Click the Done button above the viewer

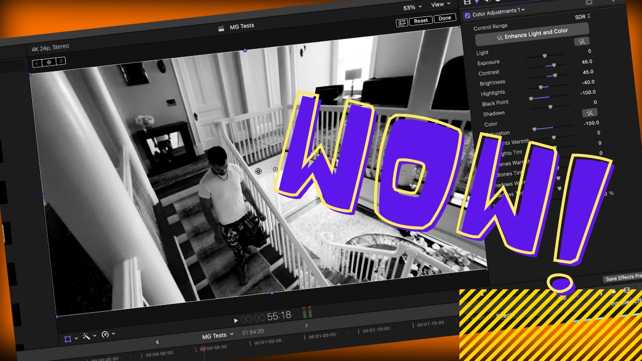coord(445,19)
